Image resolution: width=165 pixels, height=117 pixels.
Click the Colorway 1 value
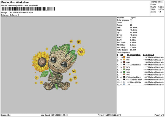coord(14,15)
